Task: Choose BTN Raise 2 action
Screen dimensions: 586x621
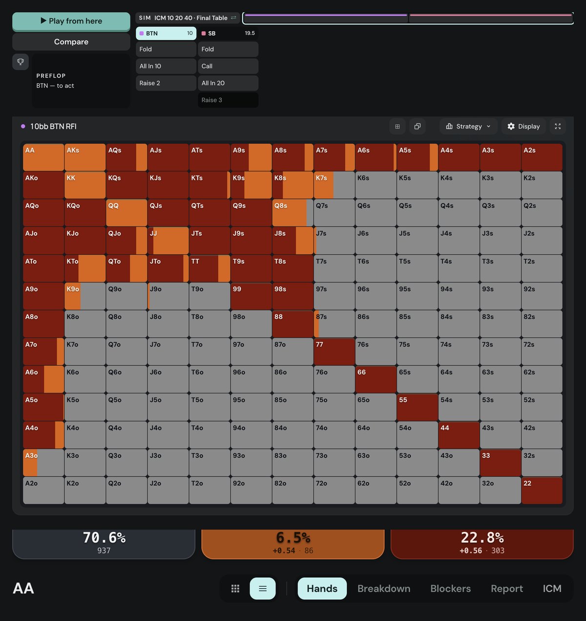Action: pos(166,83)
